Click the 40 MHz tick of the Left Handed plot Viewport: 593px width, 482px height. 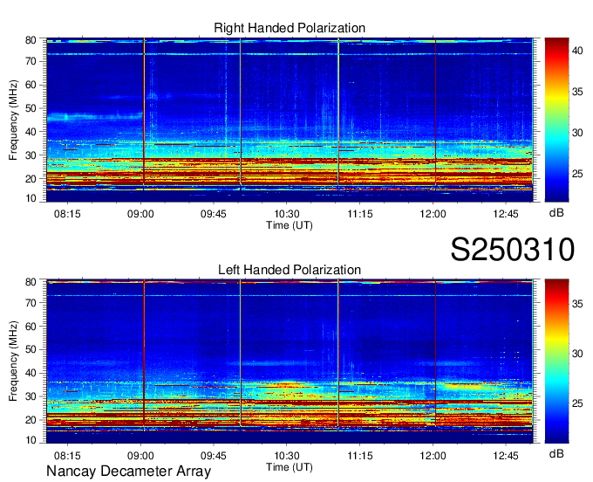click(31, 373)
